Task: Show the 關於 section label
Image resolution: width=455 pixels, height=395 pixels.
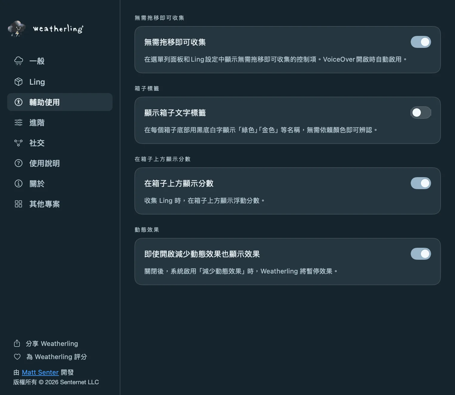Action: coord(37,183)
